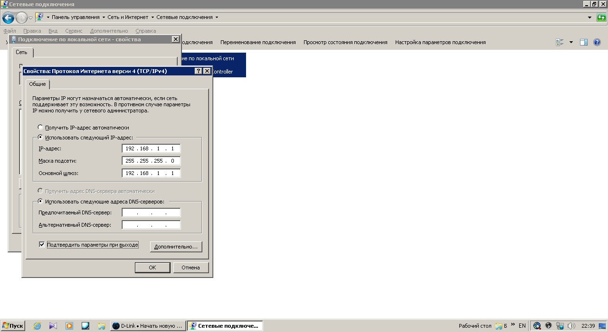Click the volume speaker tray icon
Viewport: 608px width, 332px height.
pos(571,326)
